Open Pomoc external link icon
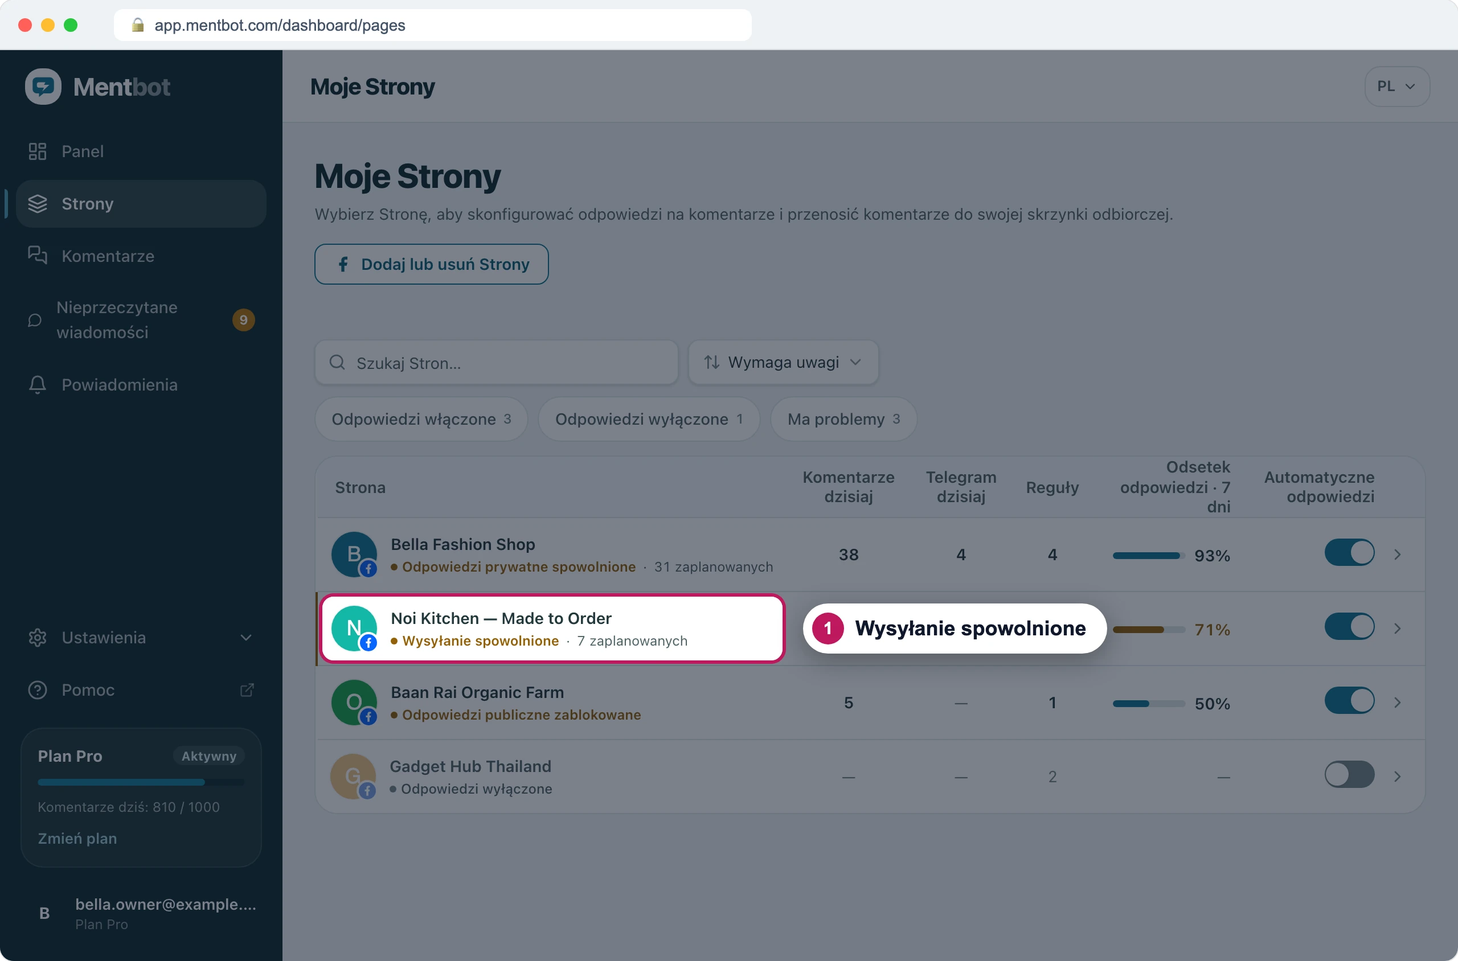The image size is (1458, 961). click(x=247, y=690)
